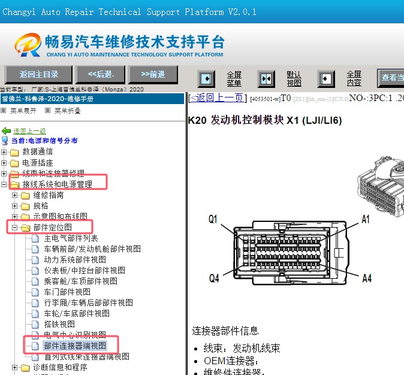Click the 返回上一级 link
This screenshot has height=375, width=404.
[x=29, y=131]
